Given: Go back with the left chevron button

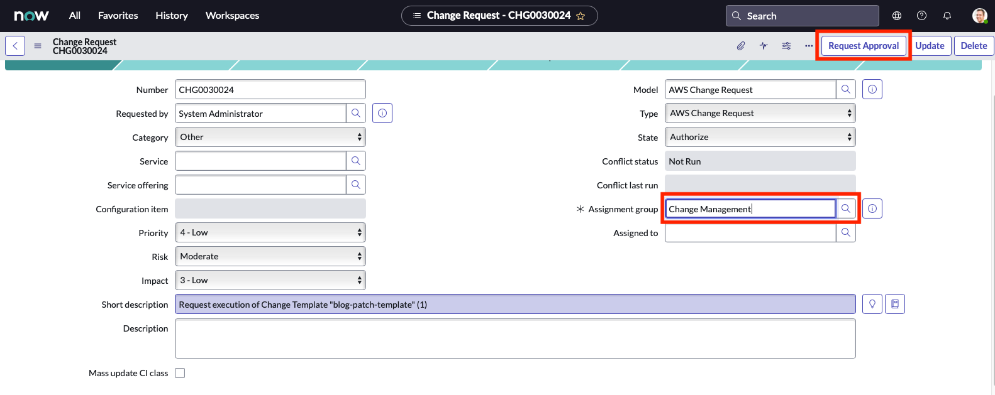Looking at the screenshot, I should coord(15,46).
